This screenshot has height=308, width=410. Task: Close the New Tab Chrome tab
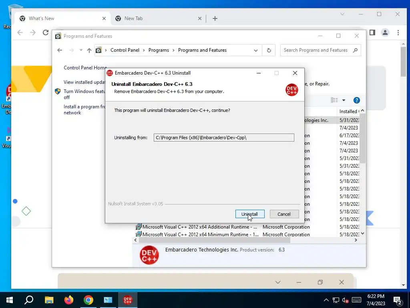coord(199,18)
